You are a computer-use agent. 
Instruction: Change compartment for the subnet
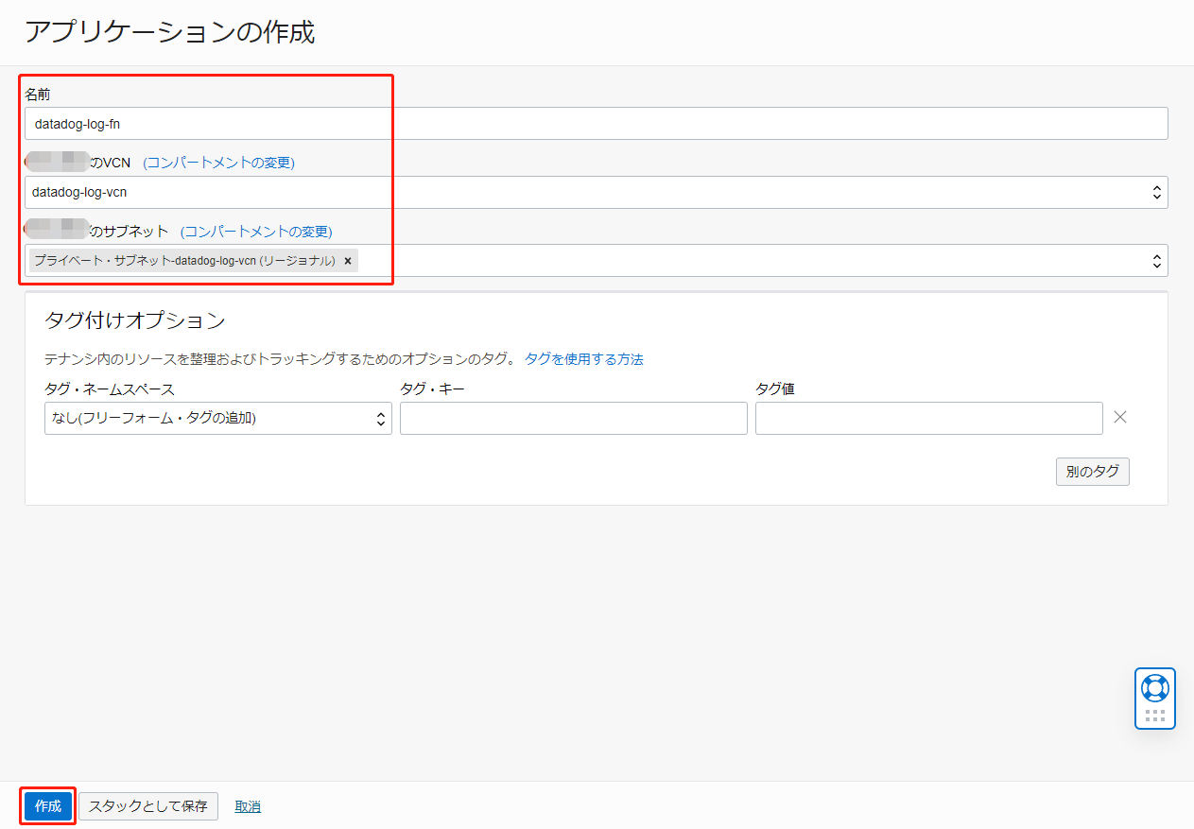[x=256, y=232]
